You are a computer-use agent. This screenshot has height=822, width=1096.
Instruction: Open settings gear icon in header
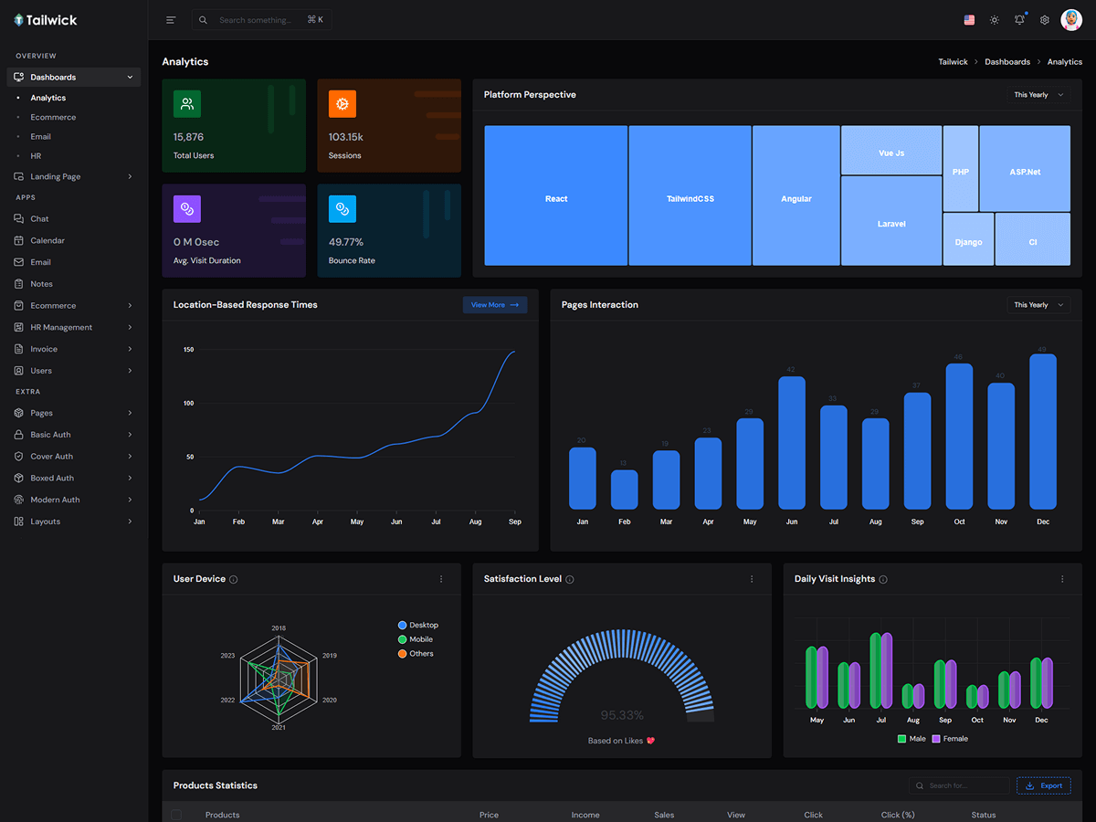1045,20
